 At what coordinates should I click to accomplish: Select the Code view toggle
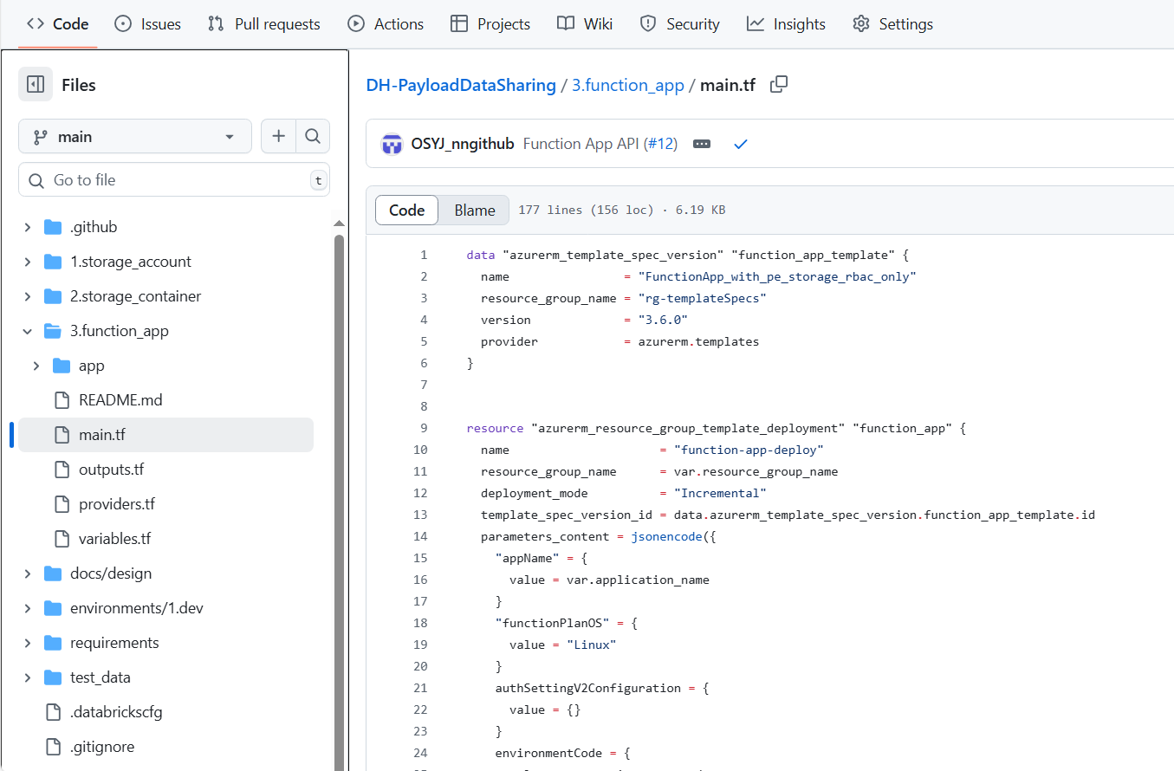407,210
